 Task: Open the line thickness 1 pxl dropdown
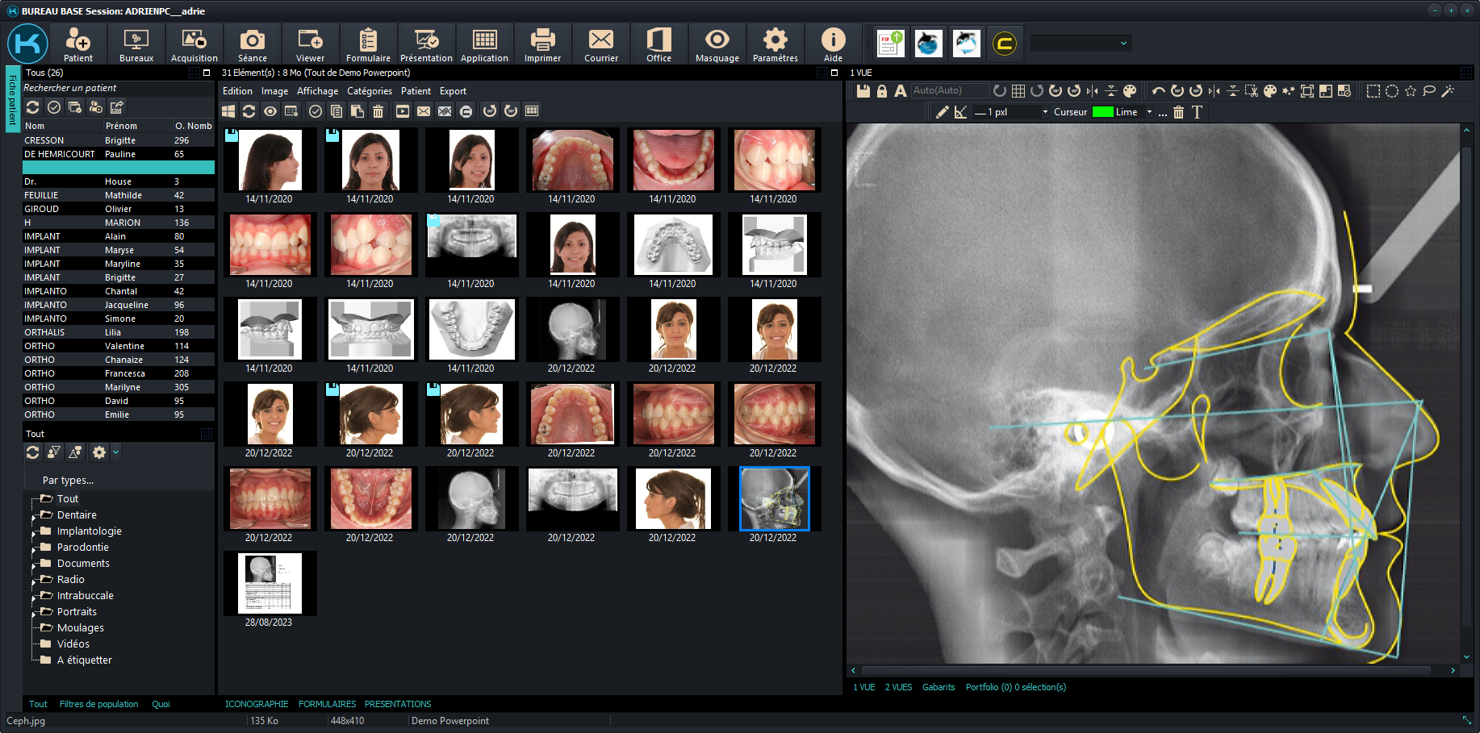[x=1045, y=112]
